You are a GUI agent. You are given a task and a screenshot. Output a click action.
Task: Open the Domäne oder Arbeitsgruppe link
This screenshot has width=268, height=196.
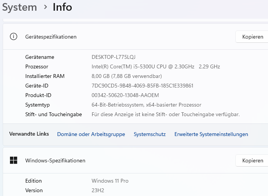[91, 134]
